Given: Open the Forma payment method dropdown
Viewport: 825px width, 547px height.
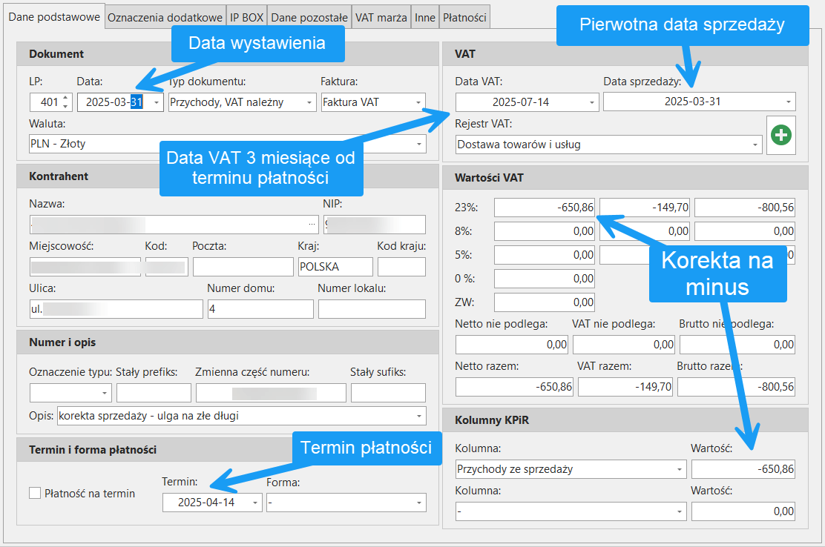Looking at the screenshot, I should pos(419,503).
